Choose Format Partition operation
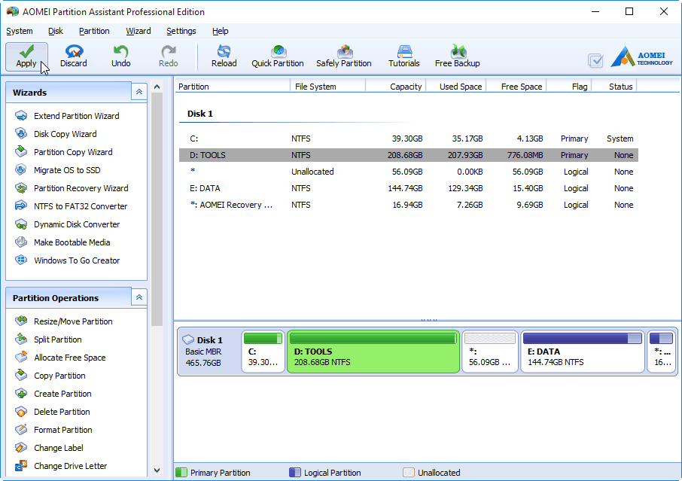This screenshot has width=682, height=481. [53, 430]
